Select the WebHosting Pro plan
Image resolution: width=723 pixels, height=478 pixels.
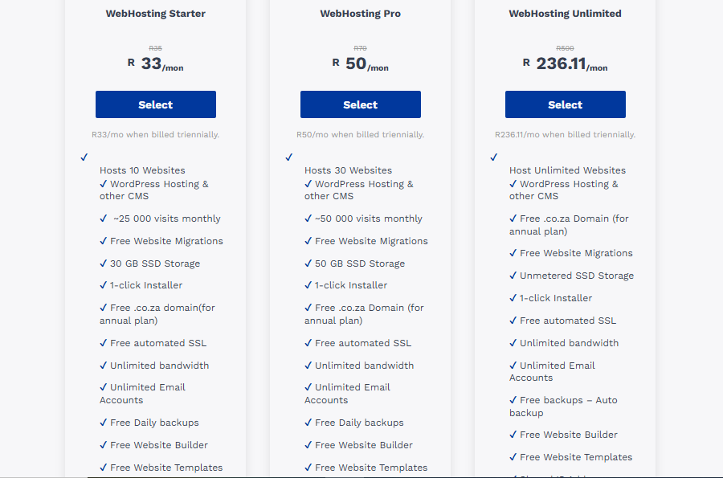coord(360,104)
